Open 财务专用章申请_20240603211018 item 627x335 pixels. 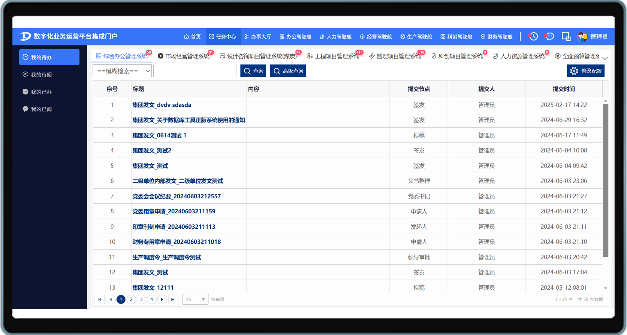click(x=177, y=242)
